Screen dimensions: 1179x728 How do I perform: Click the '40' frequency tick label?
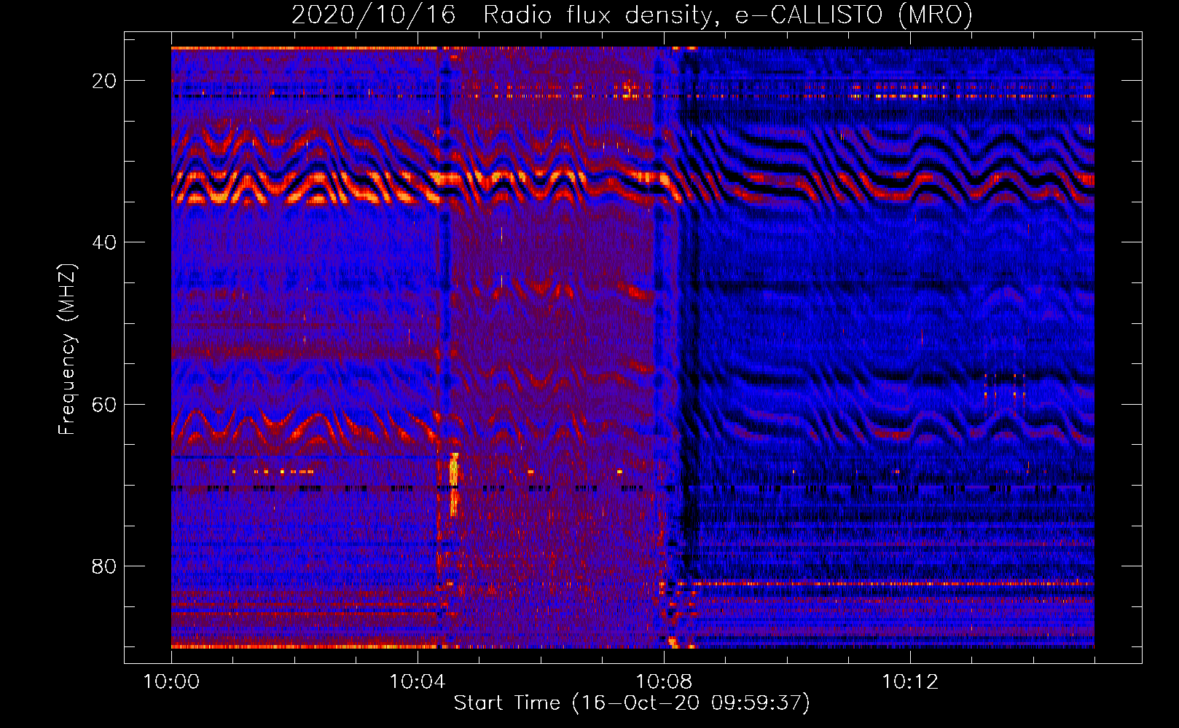tap(104, 242)
